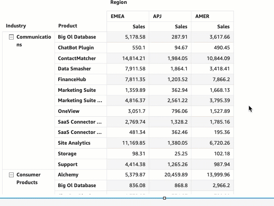The image size is (274, 206).
Task: Collapse the Communications industry group
Action: click(12, 37)
